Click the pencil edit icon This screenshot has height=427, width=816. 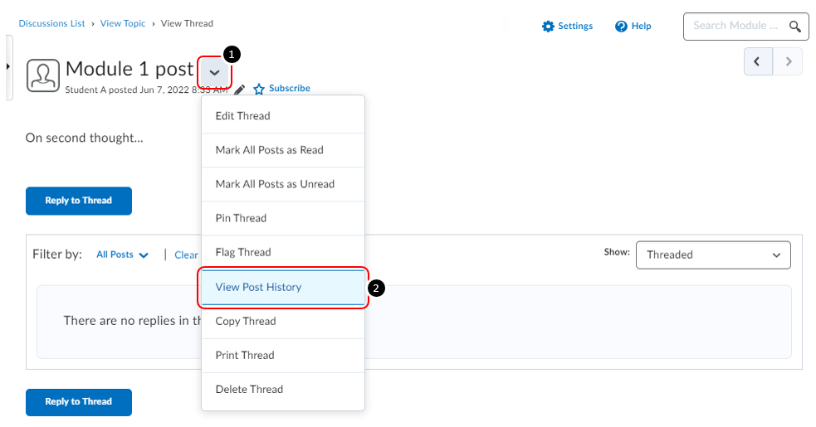pos(240,90)
